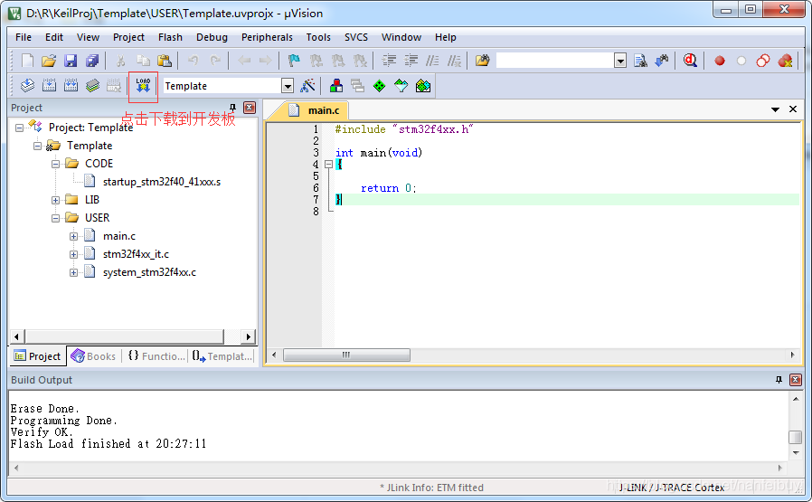Build target icon
Image resolution: width=812 pixels, height=502 pixels.
click(49, 86)
